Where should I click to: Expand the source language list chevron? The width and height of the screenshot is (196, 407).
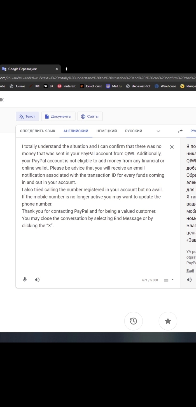click(158, 131)
